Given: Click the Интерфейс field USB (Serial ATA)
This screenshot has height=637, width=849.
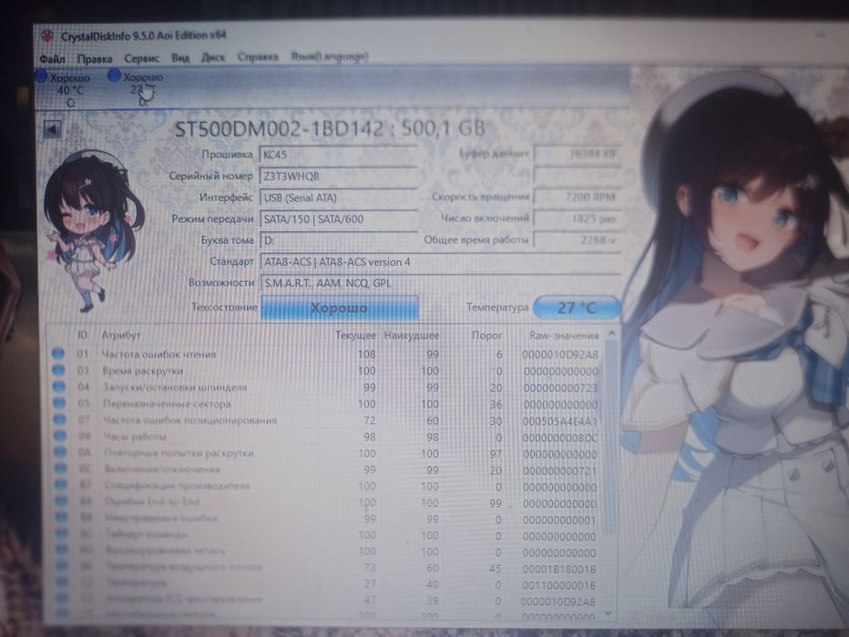Looking at the screenshot, I should coord(338,197).
